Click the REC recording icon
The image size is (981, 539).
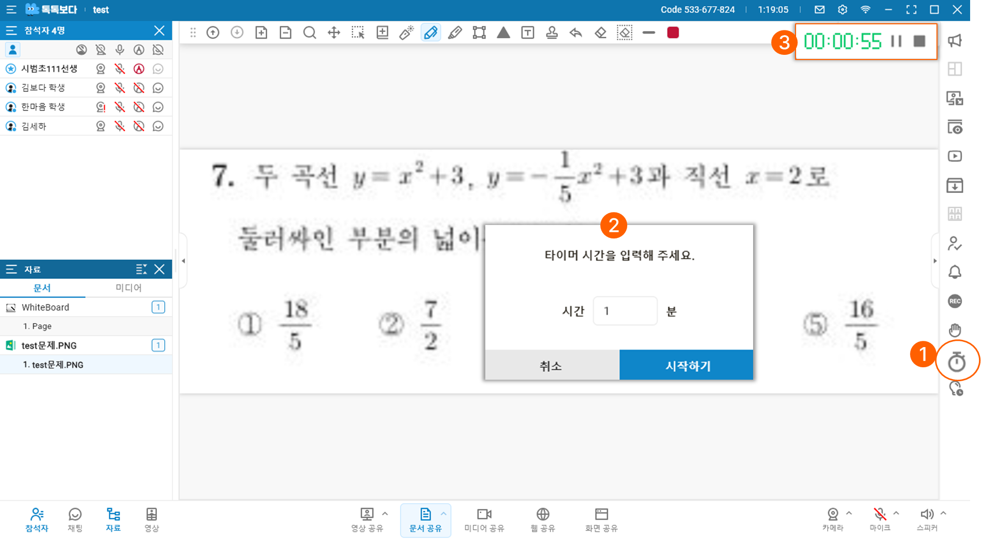click(955, 301)
